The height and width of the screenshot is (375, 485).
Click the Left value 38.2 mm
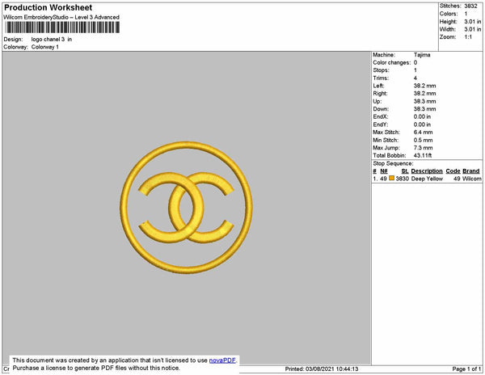424,86
